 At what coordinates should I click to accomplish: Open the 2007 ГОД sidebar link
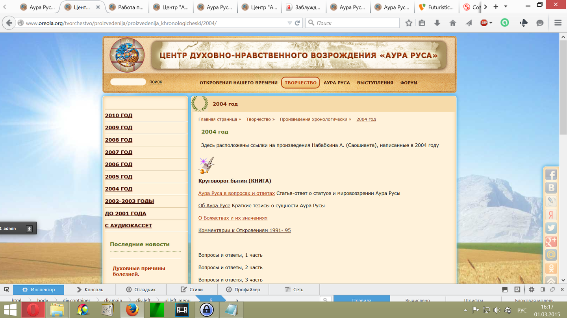(x=119, y=152)
